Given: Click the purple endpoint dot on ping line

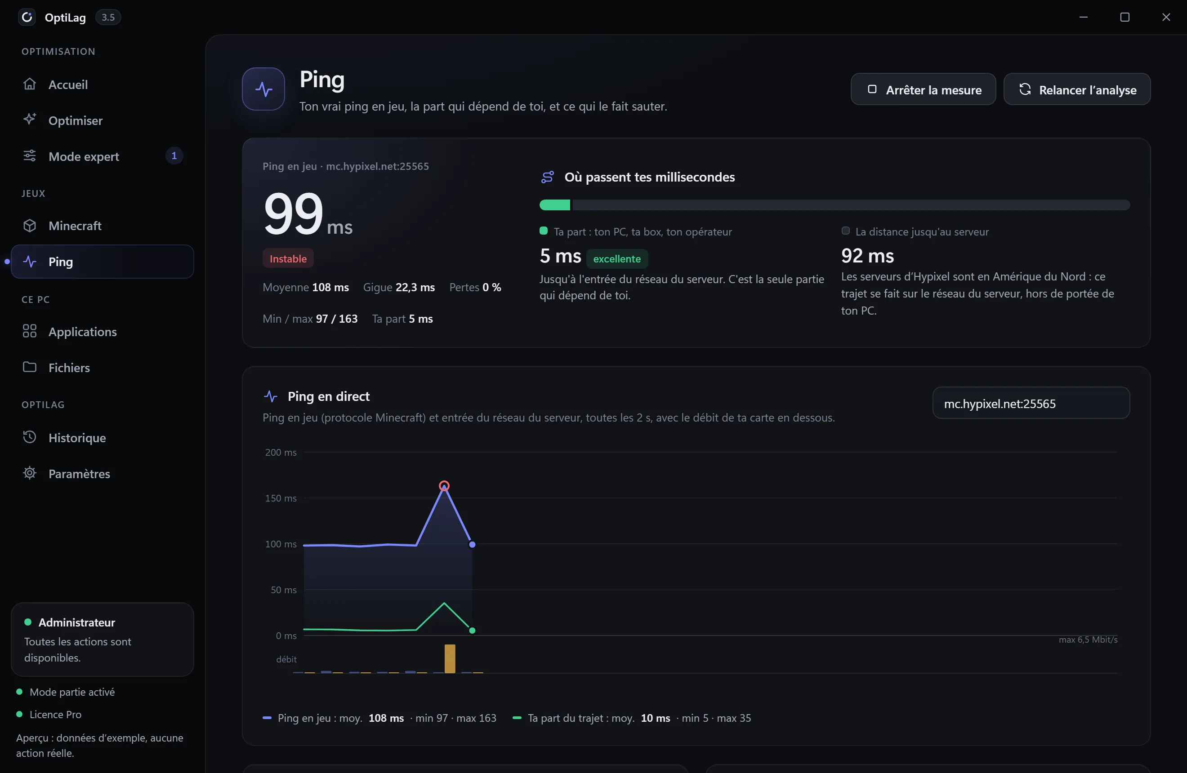Looking at the screenshot, I should tap(472, 545).
